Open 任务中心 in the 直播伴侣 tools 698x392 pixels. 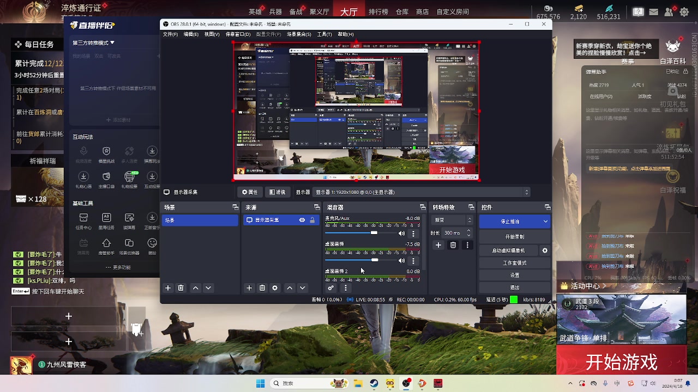(x=83, y=220)
